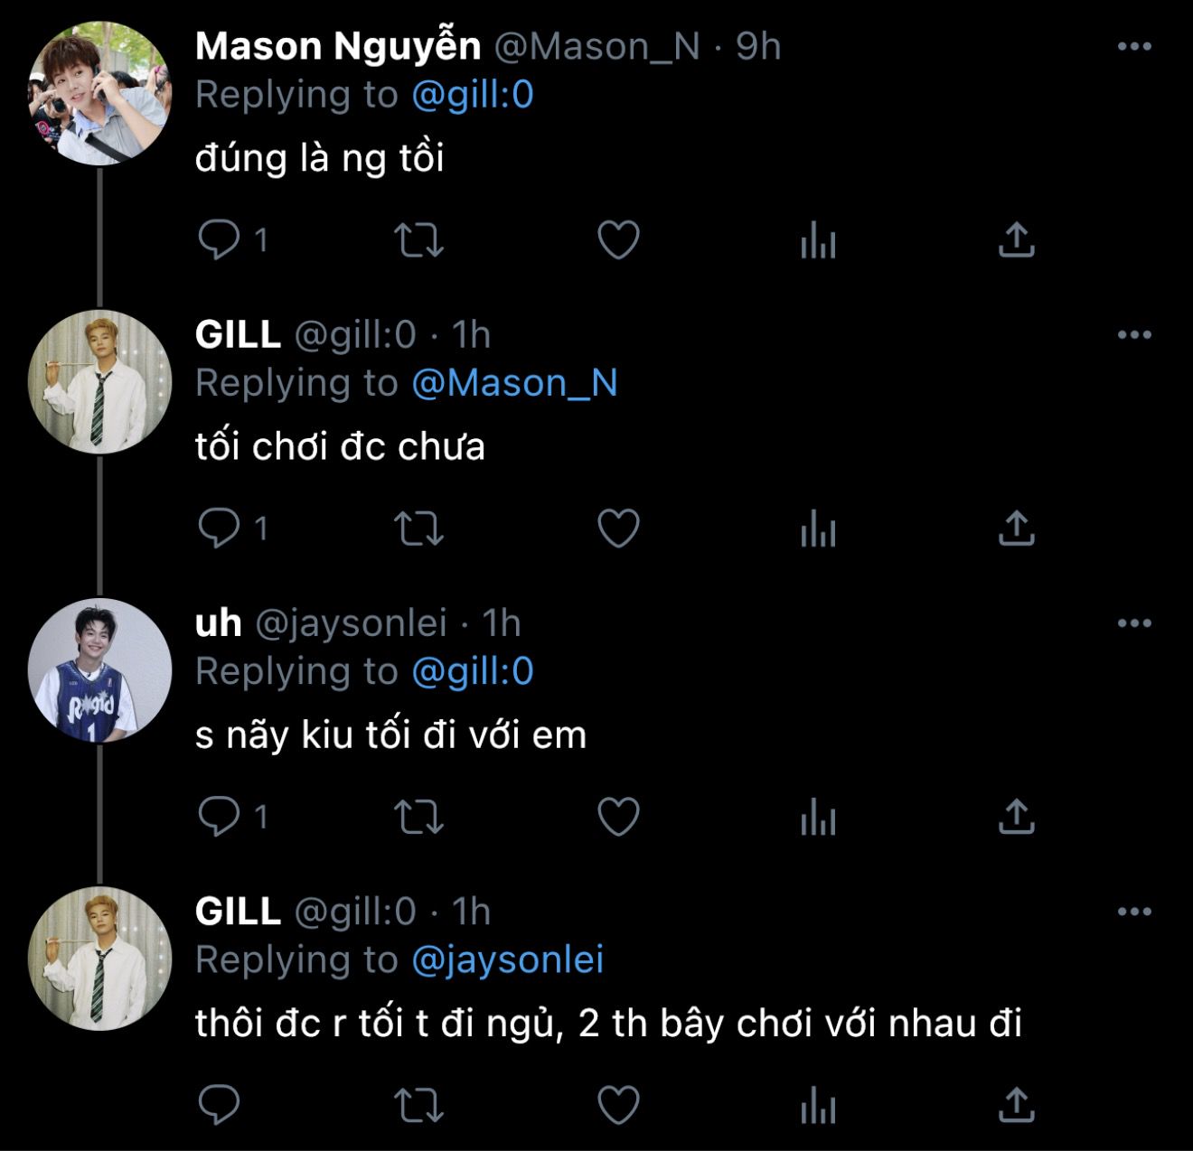Open the profile avatar of user 'uh'
1193x1151 pixels.
pyautogui.click(x=99, y=669)
